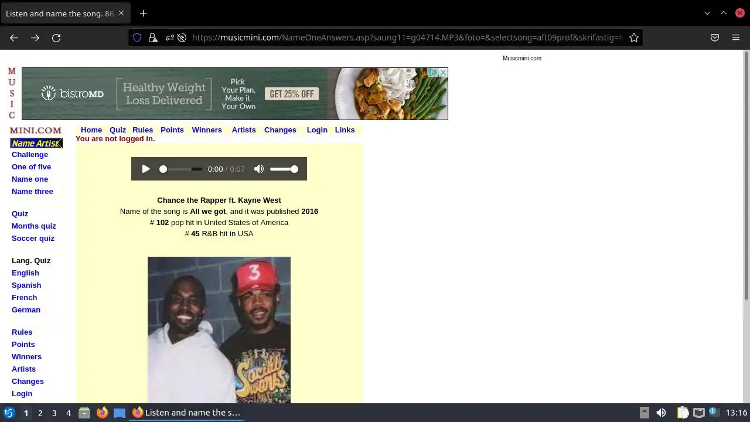Open the file manager taskbar icon

pyautogui.click(x=84, y=413)
